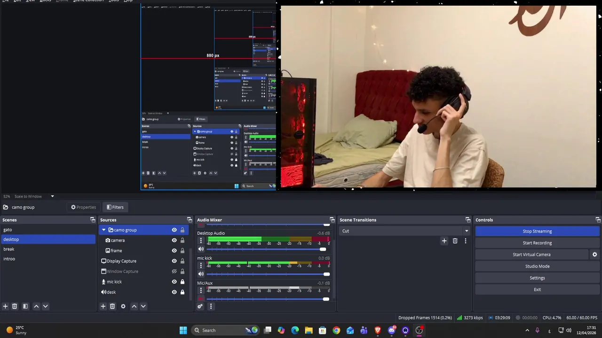Open Filters for camo group
The width and height of the screenshot is (602, 338).
[115, 207]
